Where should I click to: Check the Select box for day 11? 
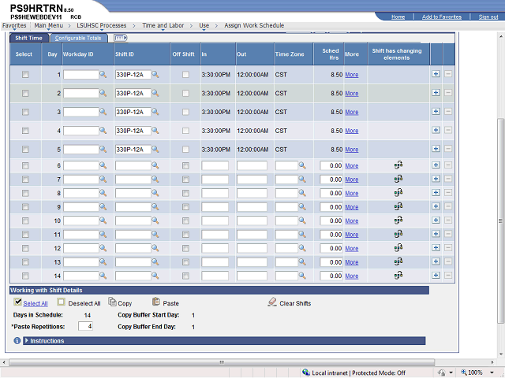[x=25, y=235]
